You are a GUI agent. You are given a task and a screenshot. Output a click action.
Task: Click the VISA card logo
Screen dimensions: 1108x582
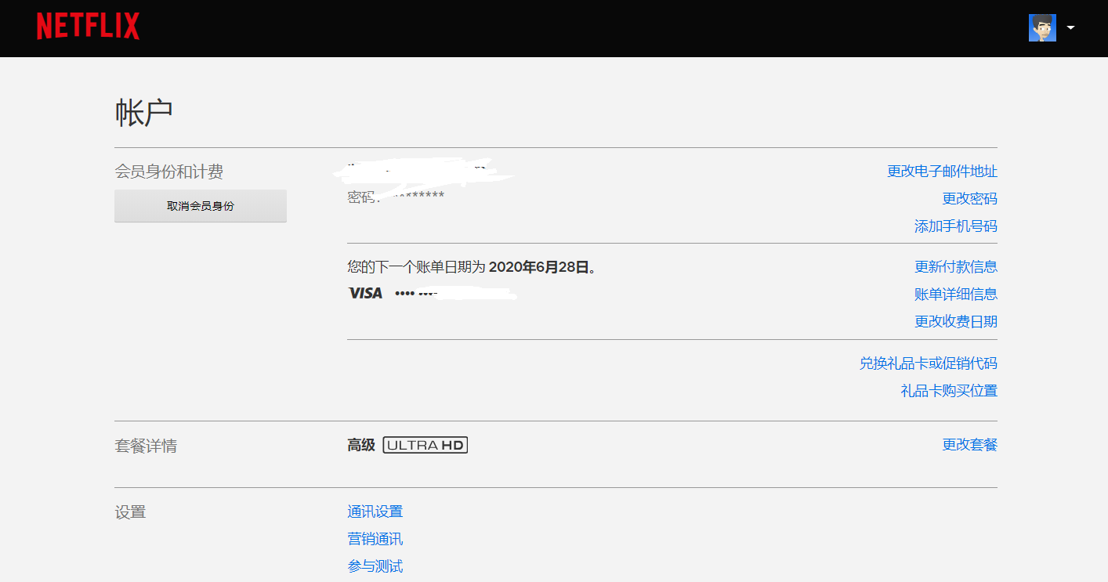click(365, 293)
